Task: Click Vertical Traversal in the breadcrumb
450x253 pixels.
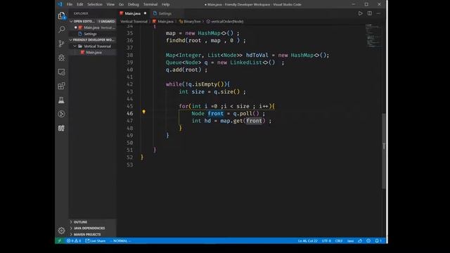Action: point(134,22)
